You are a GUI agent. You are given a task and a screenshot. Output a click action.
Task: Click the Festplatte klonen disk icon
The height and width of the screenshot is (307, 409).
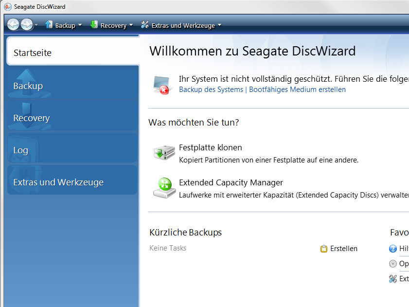[163, 153]
